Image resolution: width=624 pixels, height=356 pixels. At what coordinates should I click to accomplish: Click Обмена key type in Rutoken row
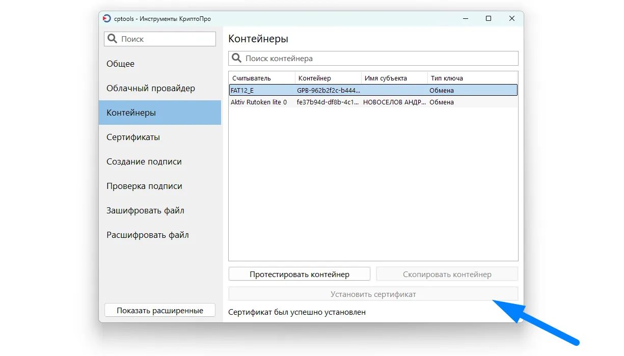[442, 102]
